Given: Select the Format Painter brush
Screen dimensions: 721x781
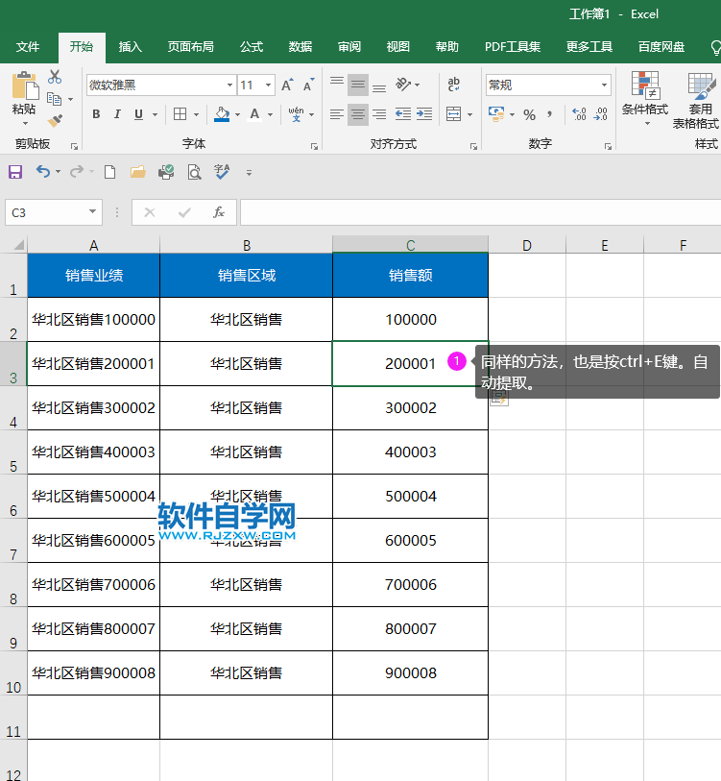Looking at the screenshot, I should 55,121.
